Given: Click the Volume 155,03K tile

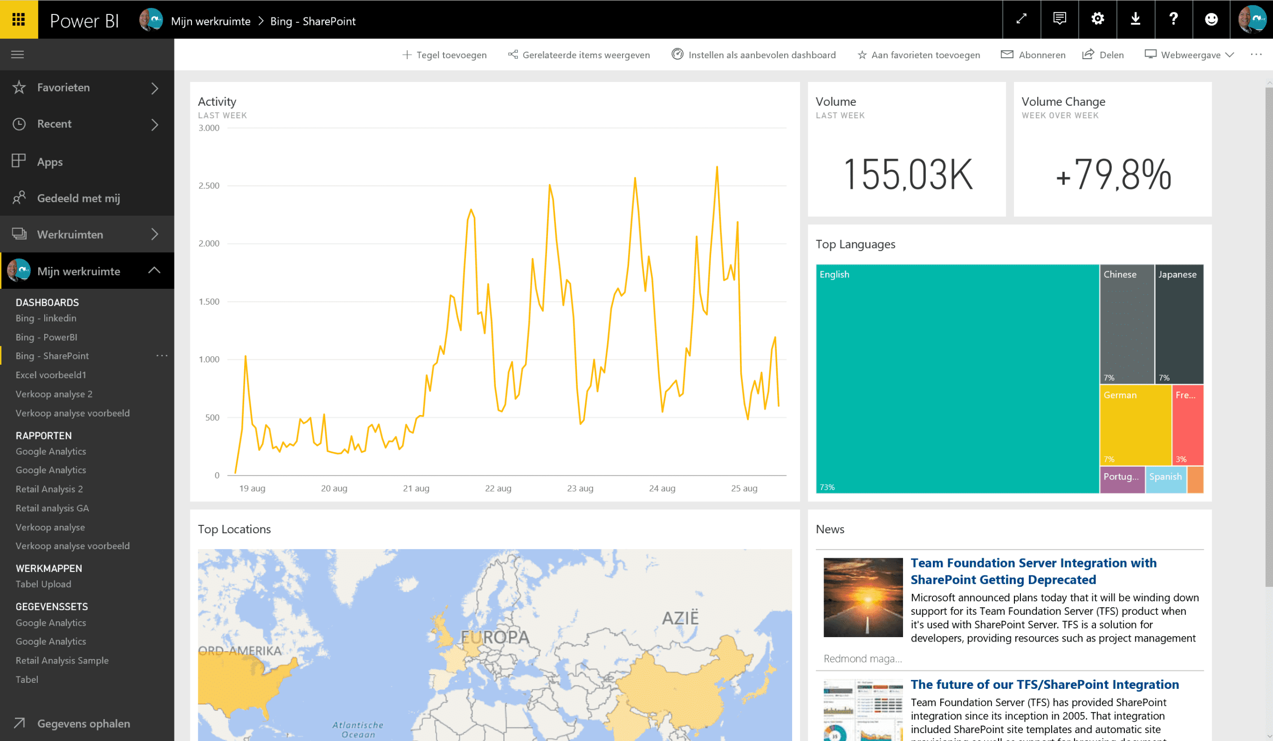Looking at the screenshot, I should (x=907, y=150).
